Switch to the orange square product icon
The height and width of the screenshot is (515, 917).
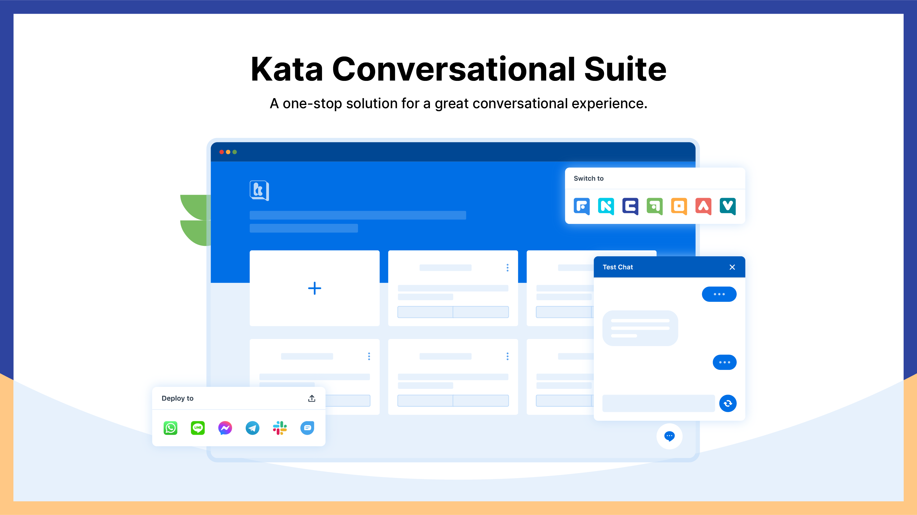pos(679,206)
